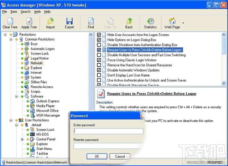Cancel the Password dialog
This screenshot has width=228, height=166.
[x=120, y=156]
